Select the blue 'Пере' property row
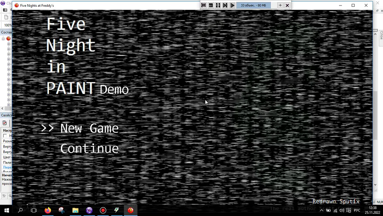383x216 pixels. (6, 168)
